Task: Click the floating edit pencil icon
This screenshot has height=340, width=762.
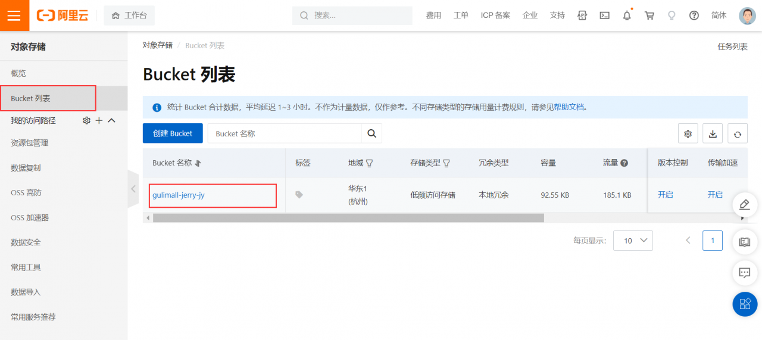Action: pos(744,205)
